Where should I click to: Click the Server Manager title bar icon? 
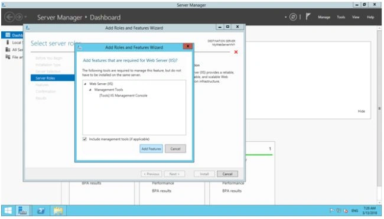click(4, 5)
